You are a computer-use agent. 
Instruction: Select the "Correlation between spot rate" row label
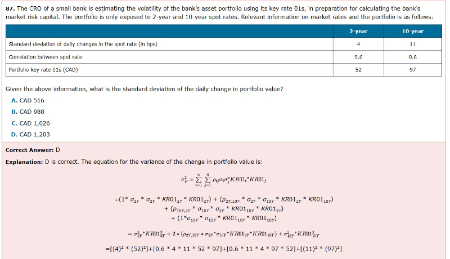coord(46,57)
